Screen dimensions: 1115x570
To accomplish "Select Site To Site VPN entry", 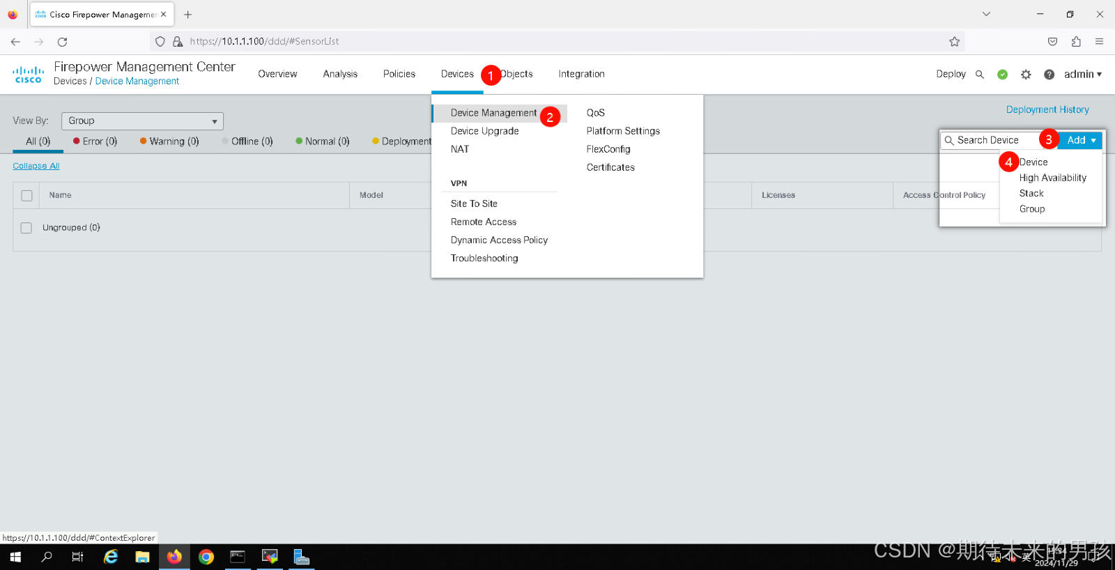I will (x=474, y=203).
